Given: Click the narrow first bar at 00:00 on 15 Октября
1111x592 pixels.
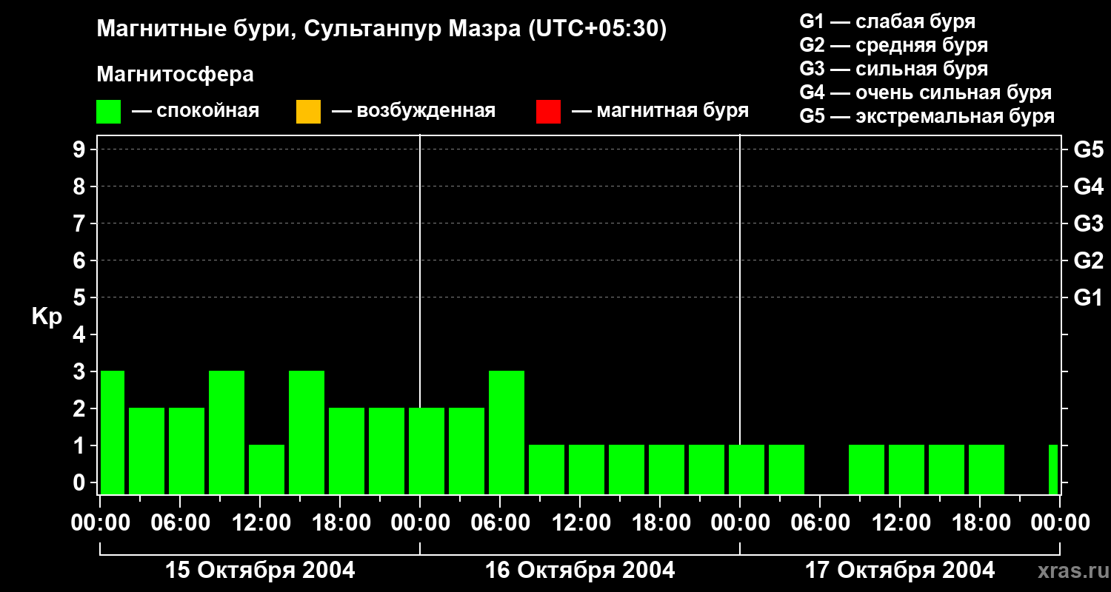Looking at the screenshot, I should (x=113, y=432).
